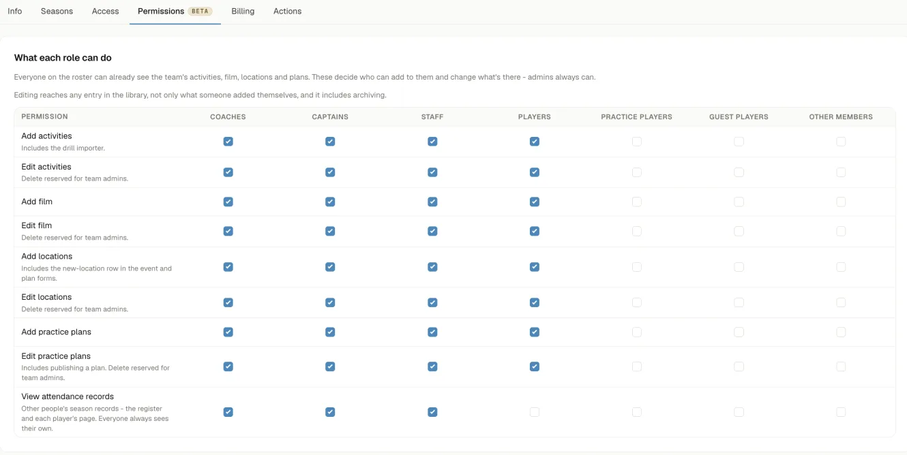Go to the Billing tab

point(243,11)
